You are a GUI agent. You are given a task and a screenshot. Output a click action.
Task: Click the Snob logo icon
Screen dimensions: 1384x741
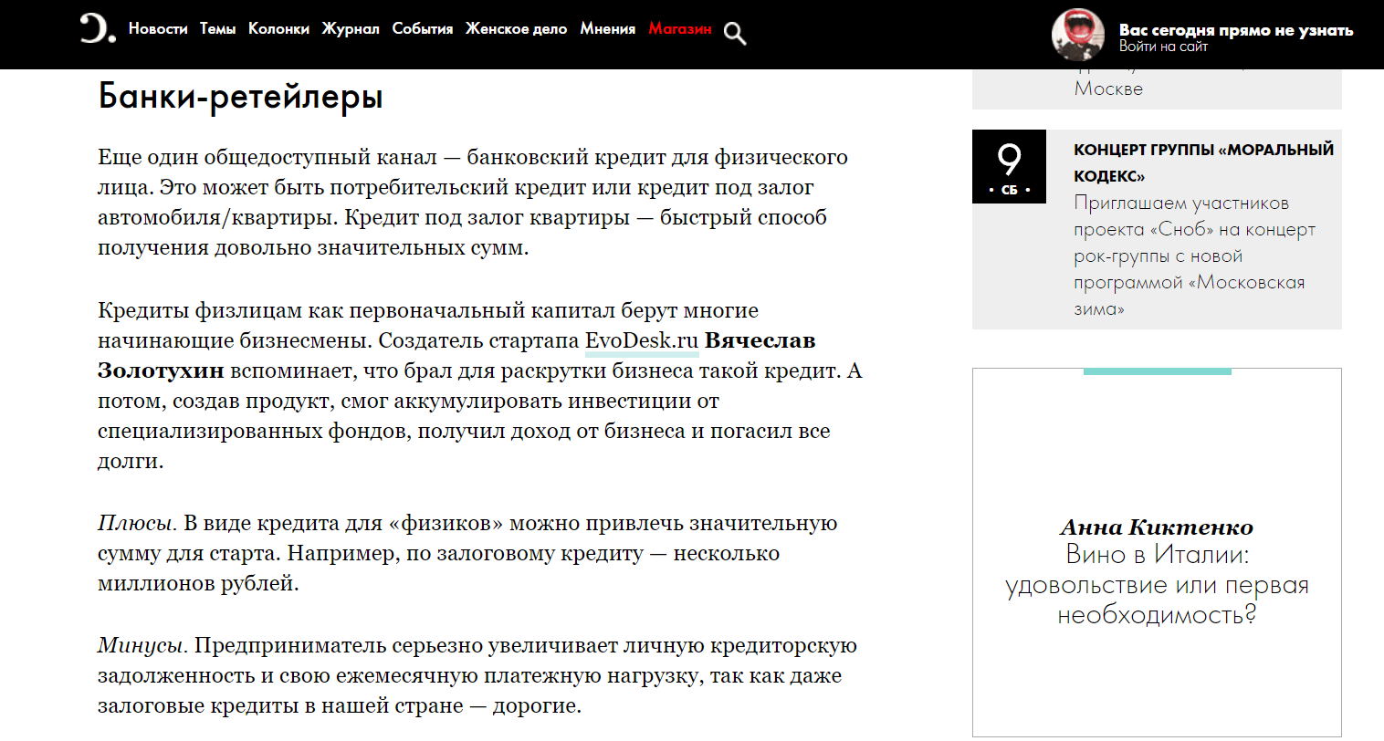97,28
